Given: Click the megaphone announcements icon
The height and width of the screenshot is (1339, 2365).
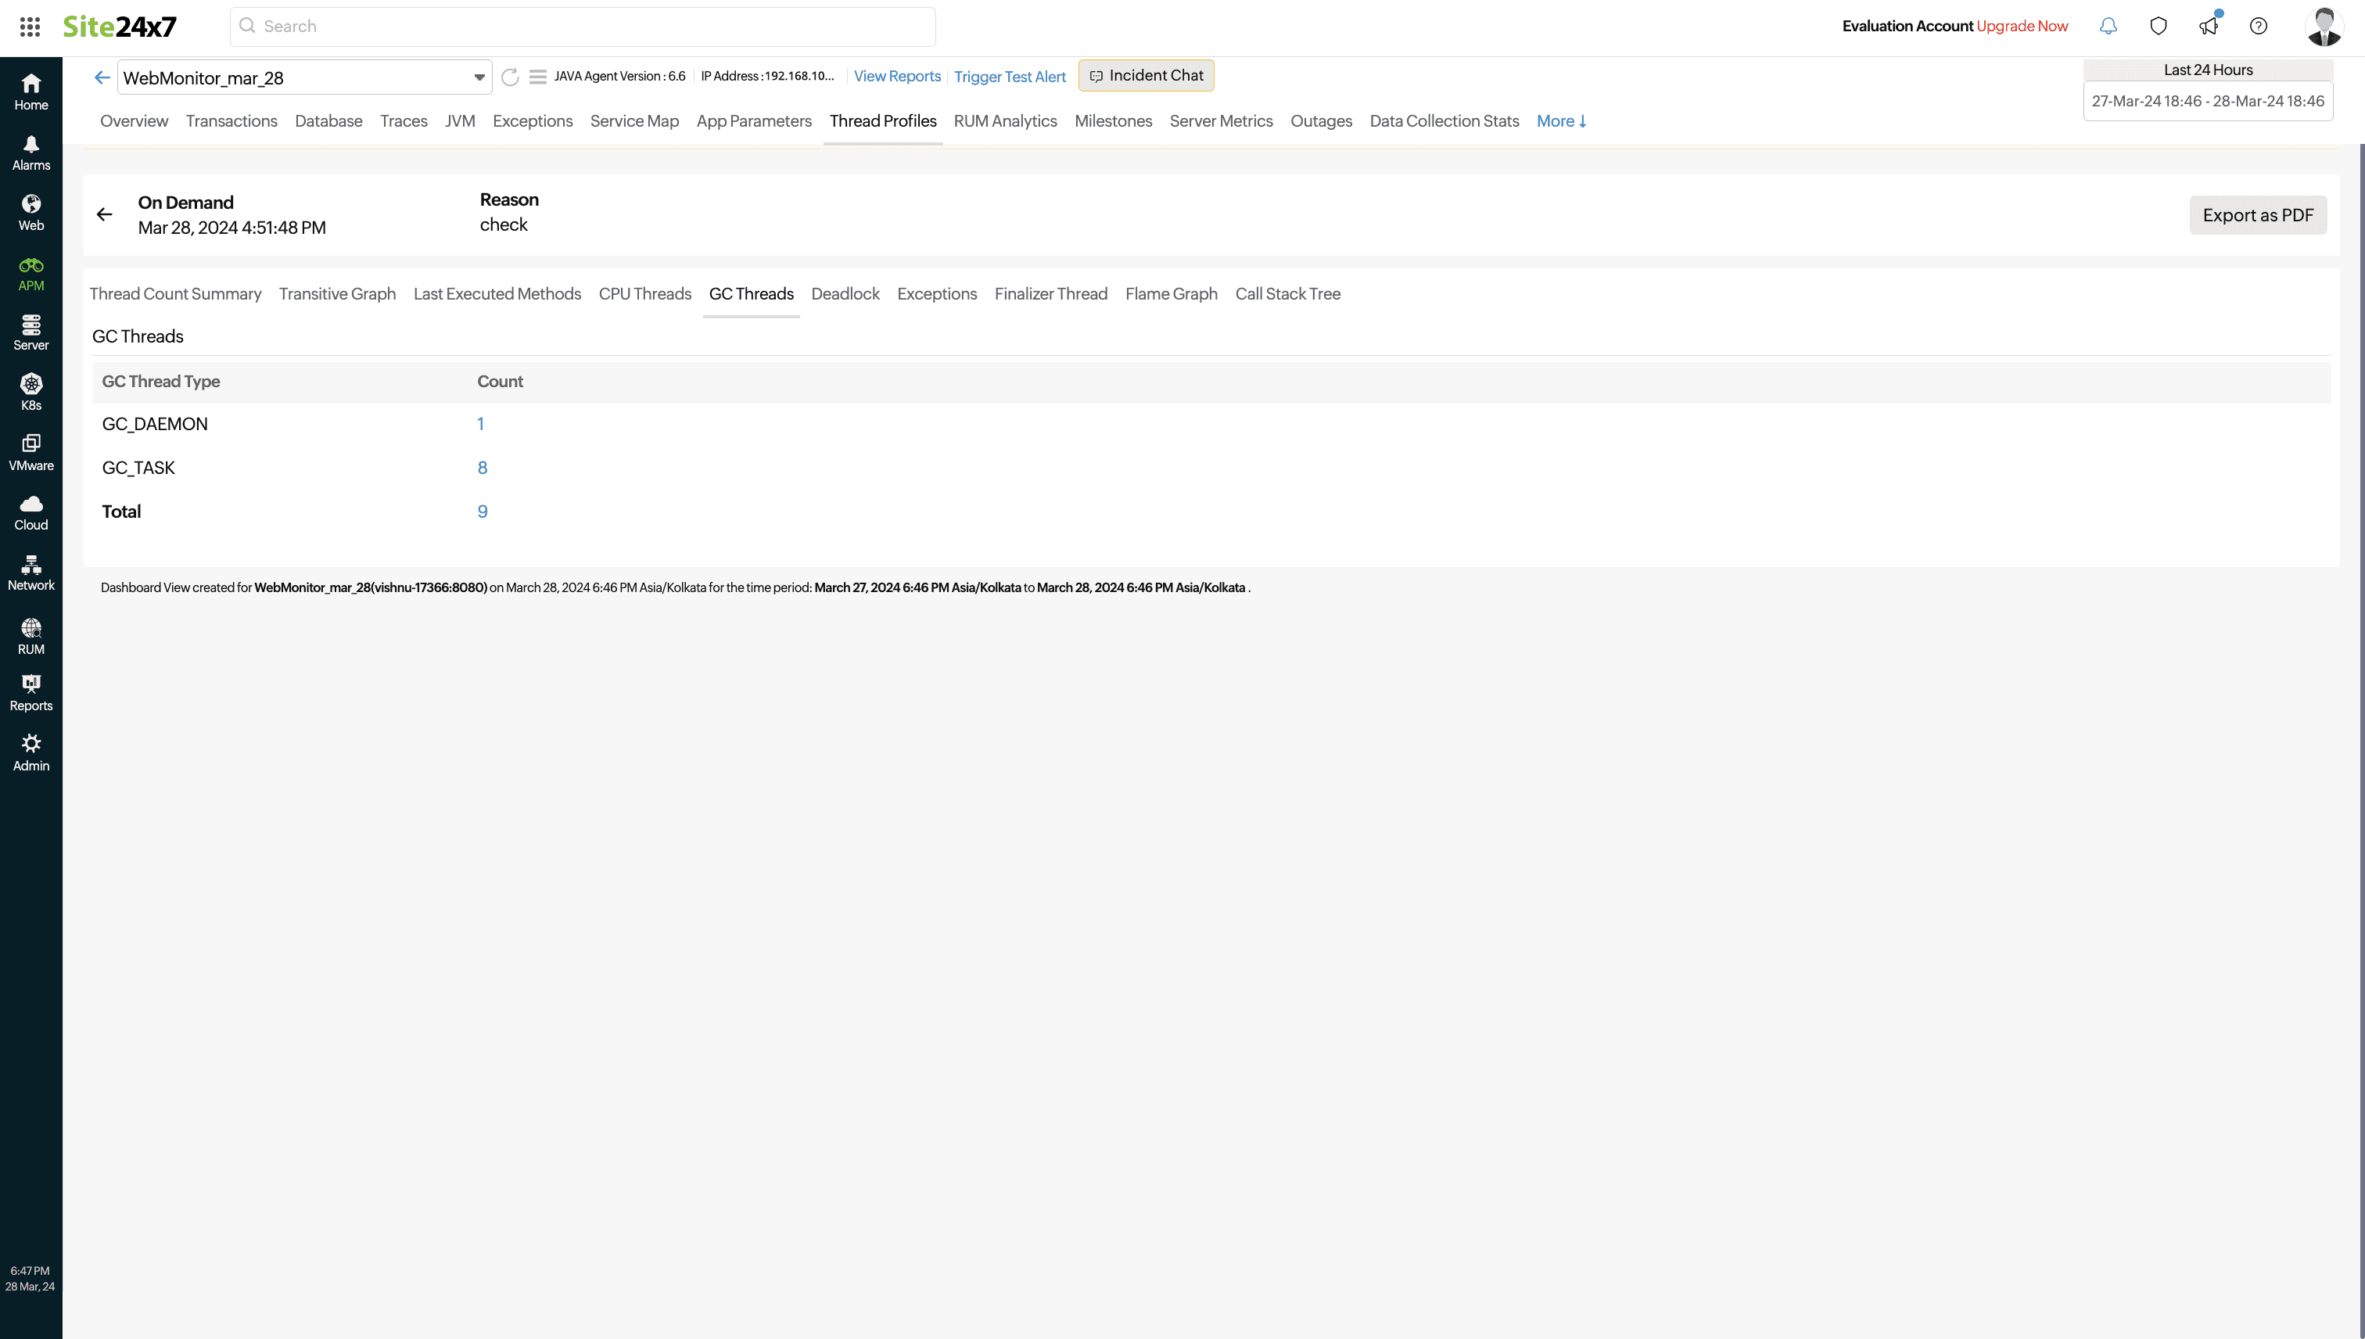Looking at the screenshot, I should tap(2209, 27).
